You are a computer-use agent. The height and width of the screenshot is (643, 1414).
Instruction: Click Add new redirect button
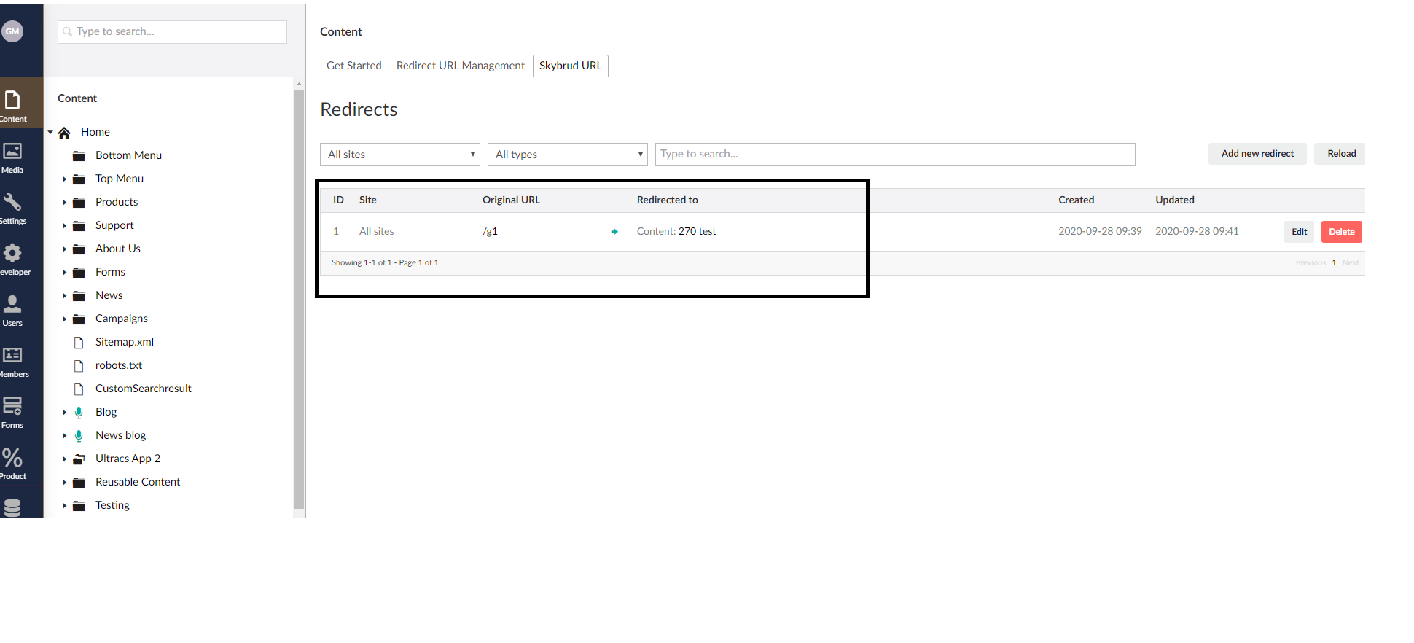1257,154
